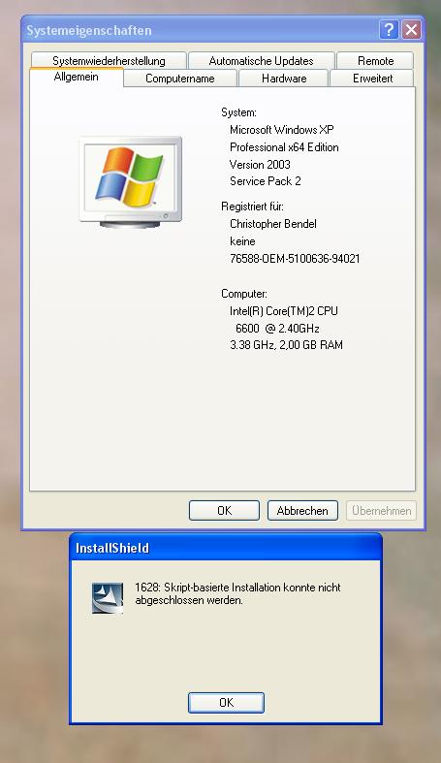Click the error 1628 message text
This screenshot has height=763, width=441.
[237, 593]
